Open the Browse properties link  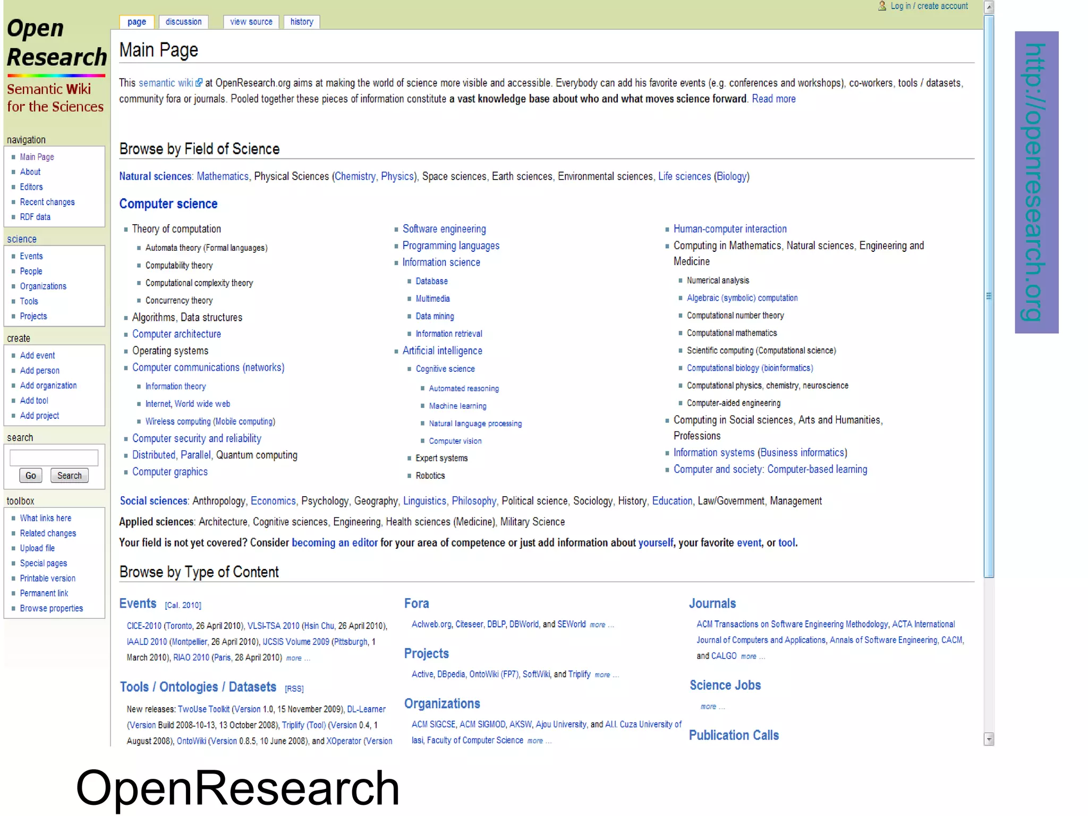[52, 608]
